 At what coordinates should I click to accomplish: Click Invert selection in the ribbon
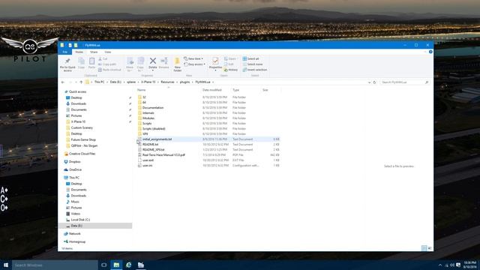[x=255, y=70]
